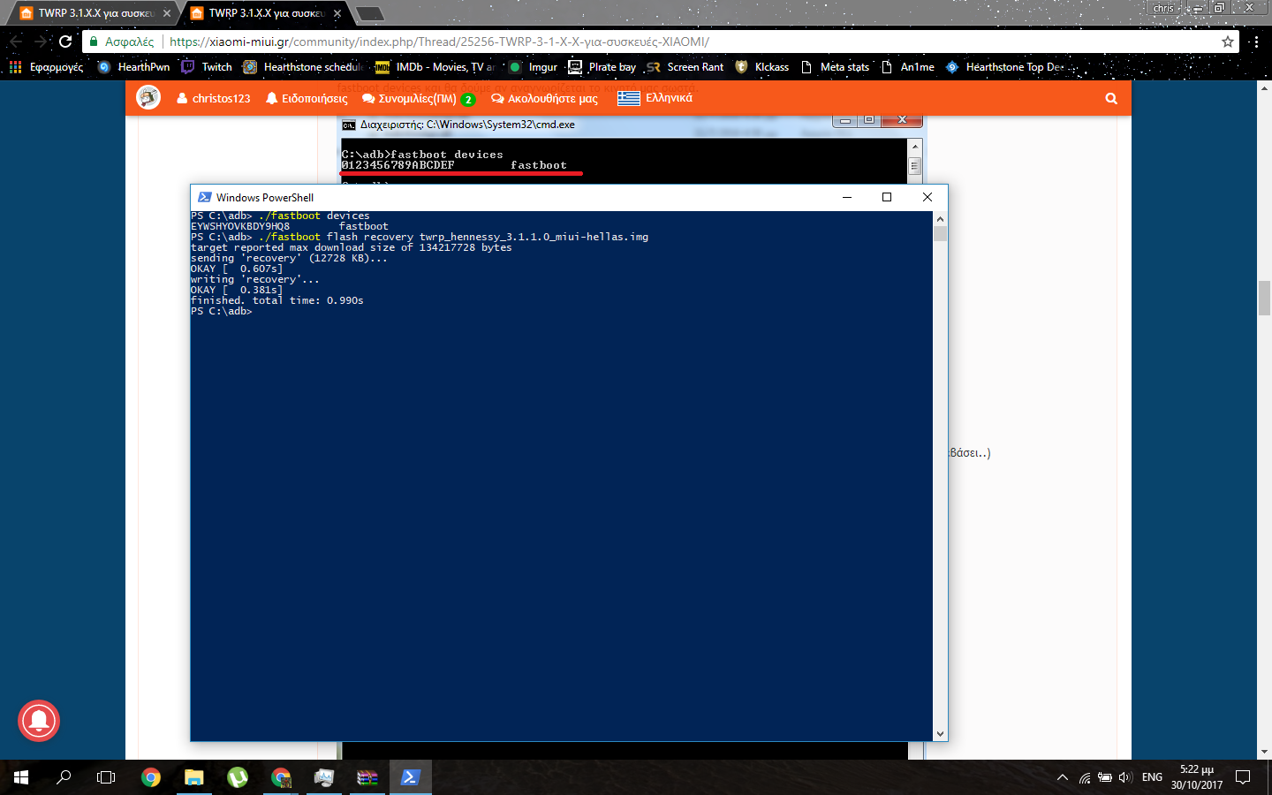The height and width of the screenshot is (795, 1272).
Task: Open the christos123 user menu
Action: pos(214,99)
